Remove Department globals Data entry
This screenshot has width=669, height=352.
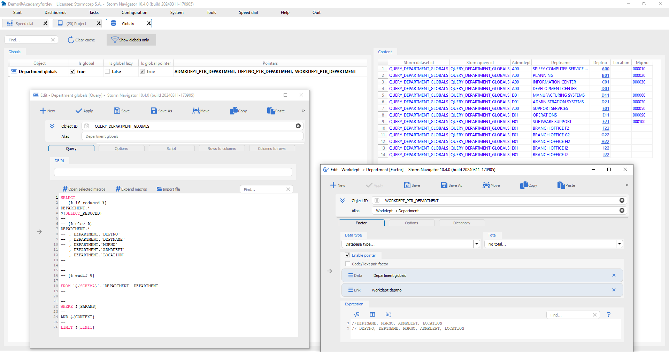pos(614,275)
